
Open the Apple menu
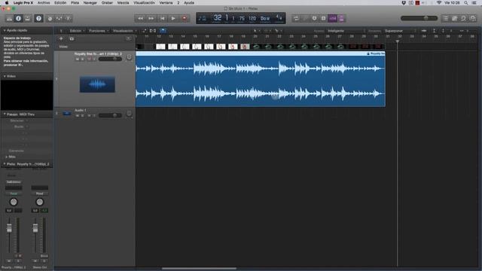click(x=7, y=3)
